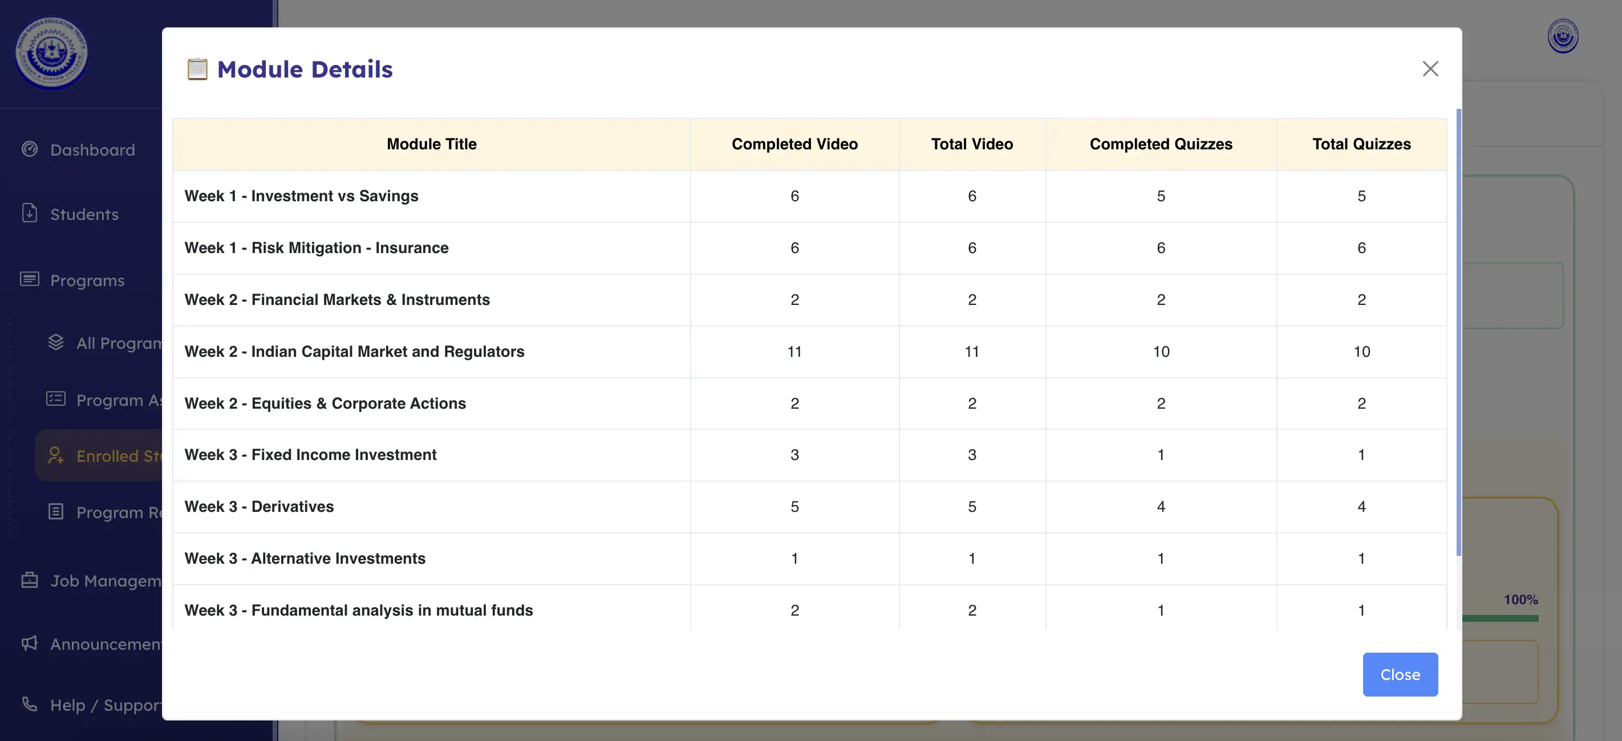Click the blue Close button
The image size is (1622, 741).
[1400, 674]
